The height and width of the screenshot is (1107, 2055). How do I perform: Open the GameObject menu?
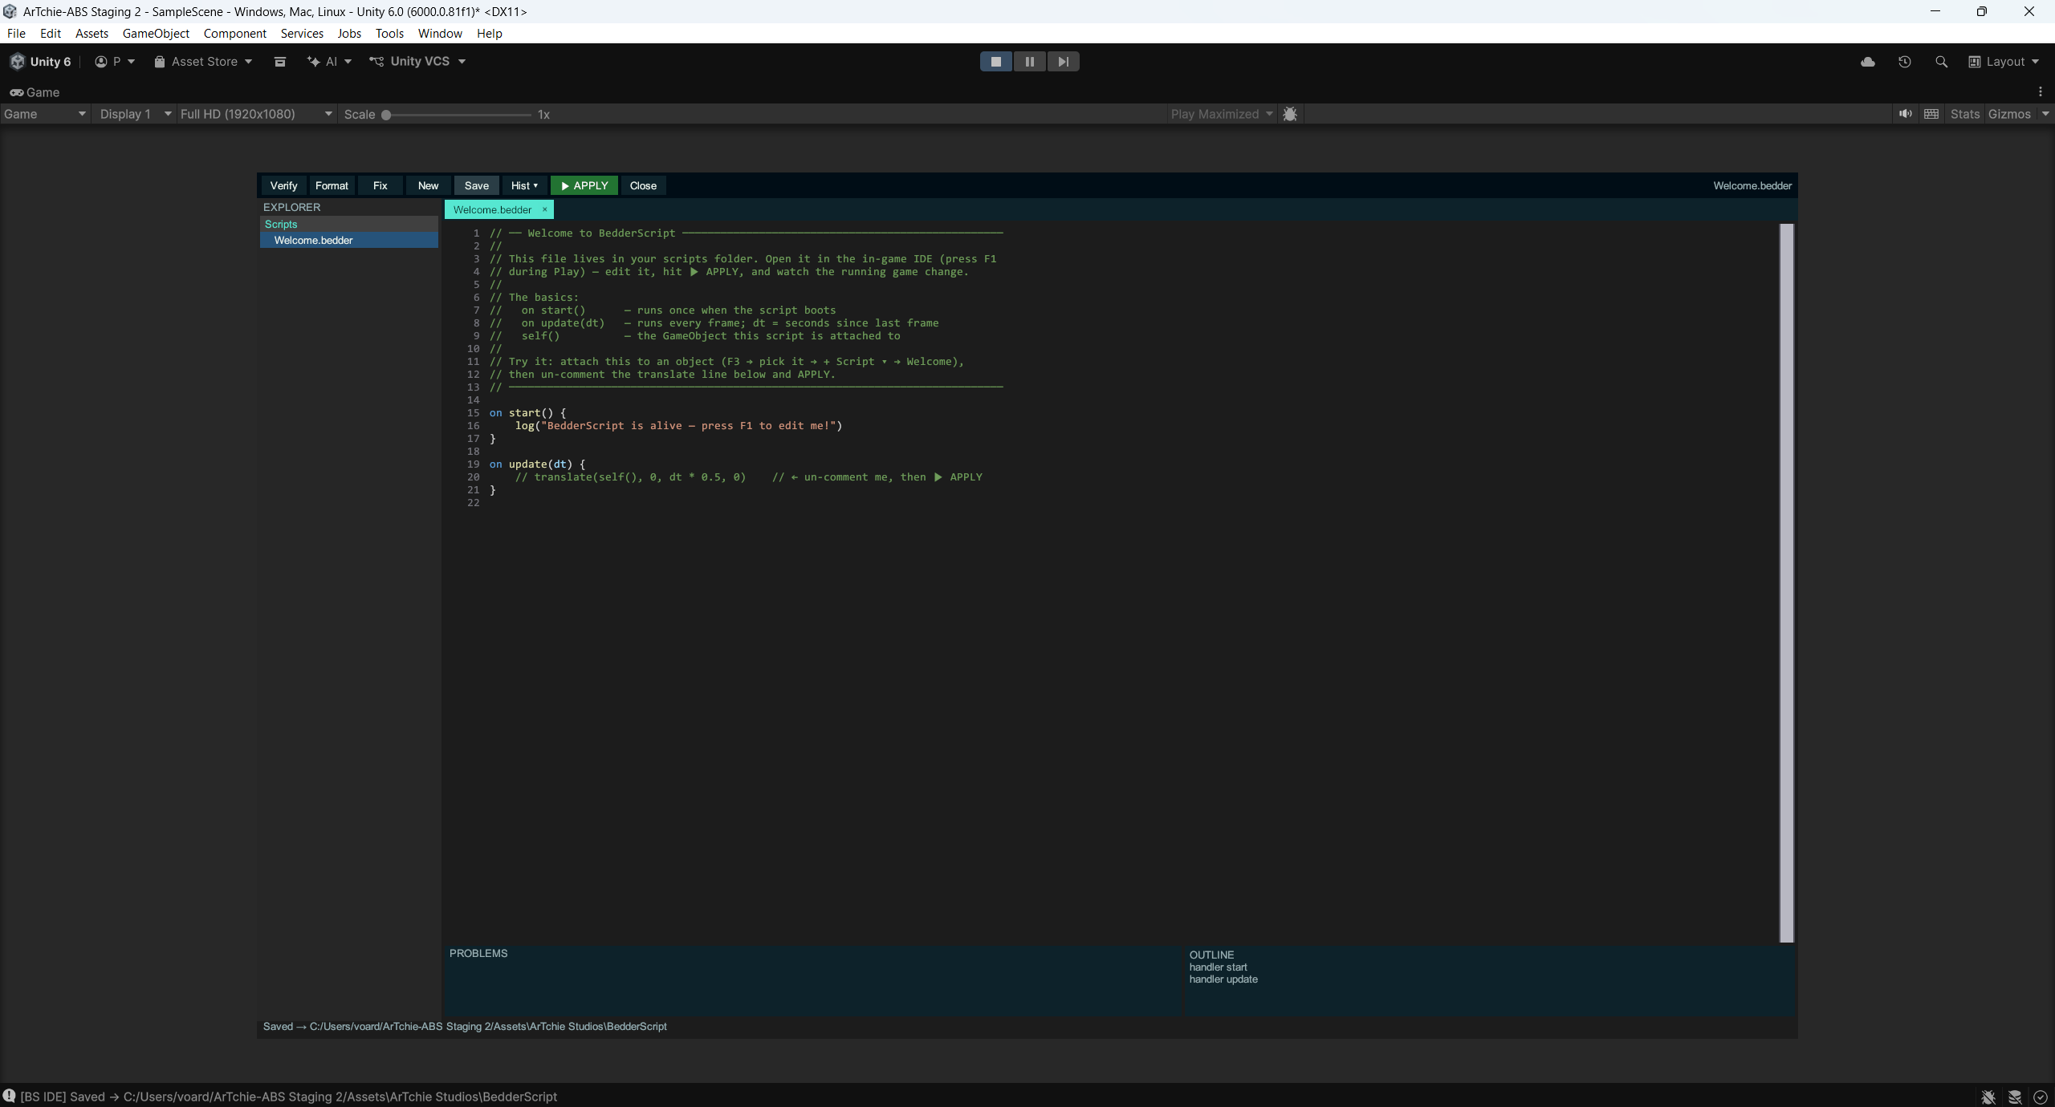tap(156, 33)
